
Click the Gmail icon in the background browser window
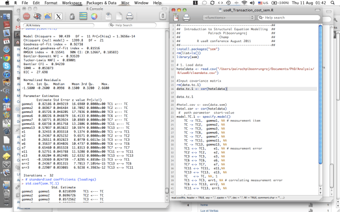(18, 27)
